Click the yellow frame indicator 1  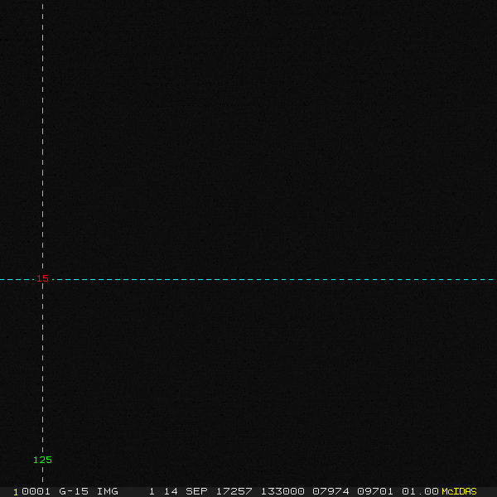[x=16, y=492]
